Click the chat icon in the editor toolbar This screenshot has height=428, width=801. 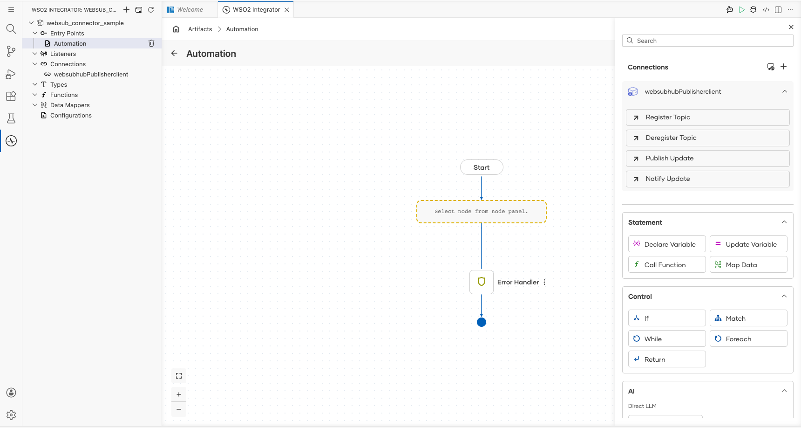click(x=730, y=9)
